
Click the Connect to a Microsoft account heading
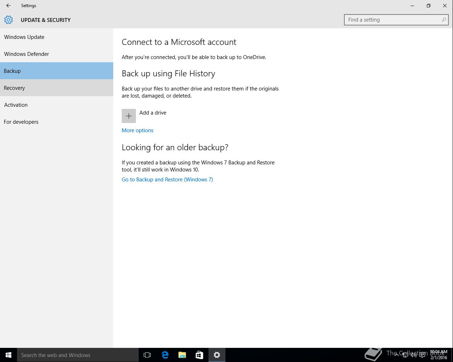point(179,42)
